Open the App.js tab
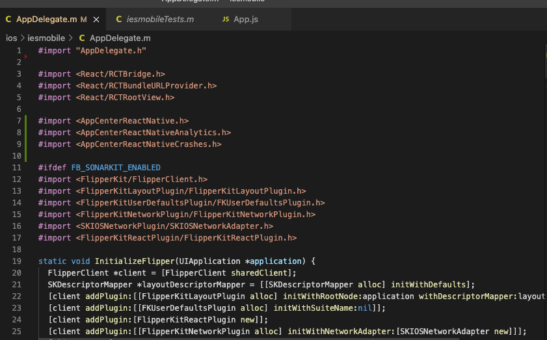547x340 pixels. pyautogui.click(x=246, y=20)
